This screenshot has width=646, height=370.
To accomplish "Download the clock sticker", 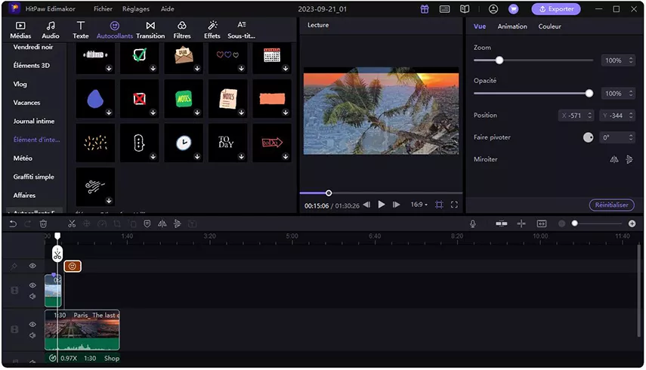I will tap(197, 156).
